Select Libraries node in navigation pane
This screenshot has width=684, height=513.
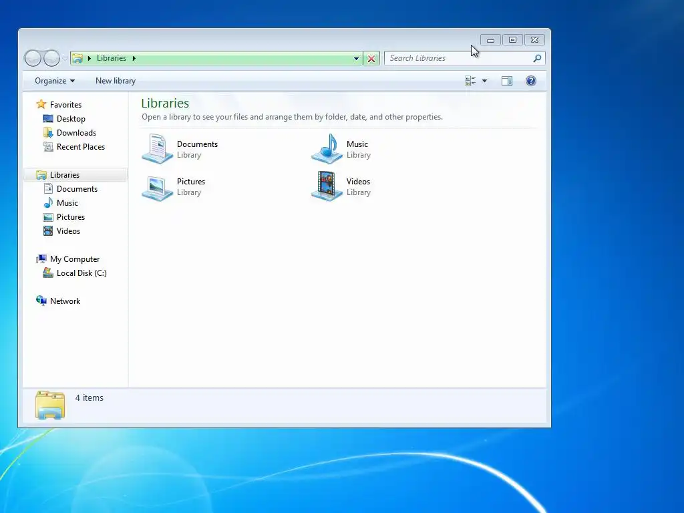pyautogui.click(x=75, y=175)
